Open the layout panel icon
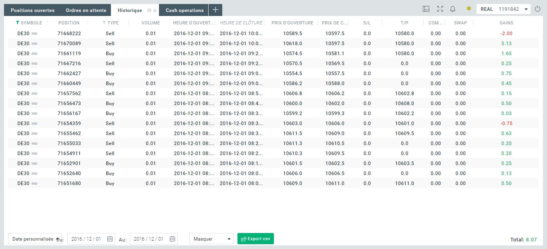This screenshot has height=249, width=547. (426, 9)
